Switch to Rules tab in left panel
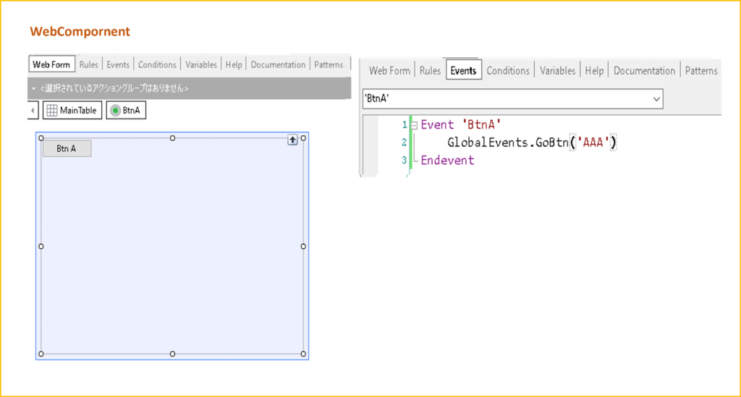Image resolution: width=741 pixels, height=397 pixels. [x=88, y=64]
